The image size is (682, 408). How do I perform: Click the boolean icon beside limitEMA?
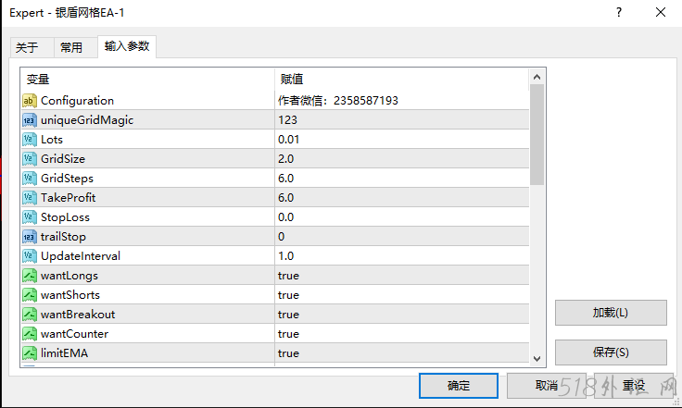29,353
